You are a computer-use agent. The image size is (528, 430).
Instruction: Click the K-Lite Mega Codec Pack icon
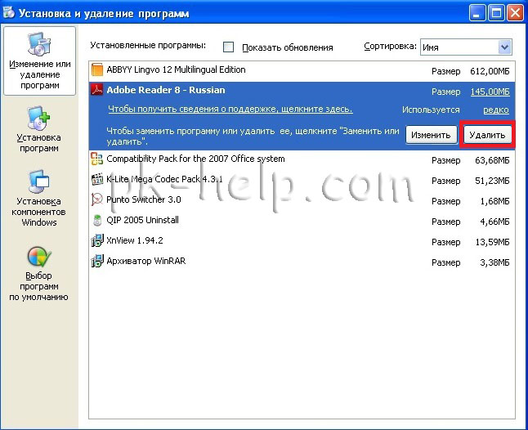(97, 179)
